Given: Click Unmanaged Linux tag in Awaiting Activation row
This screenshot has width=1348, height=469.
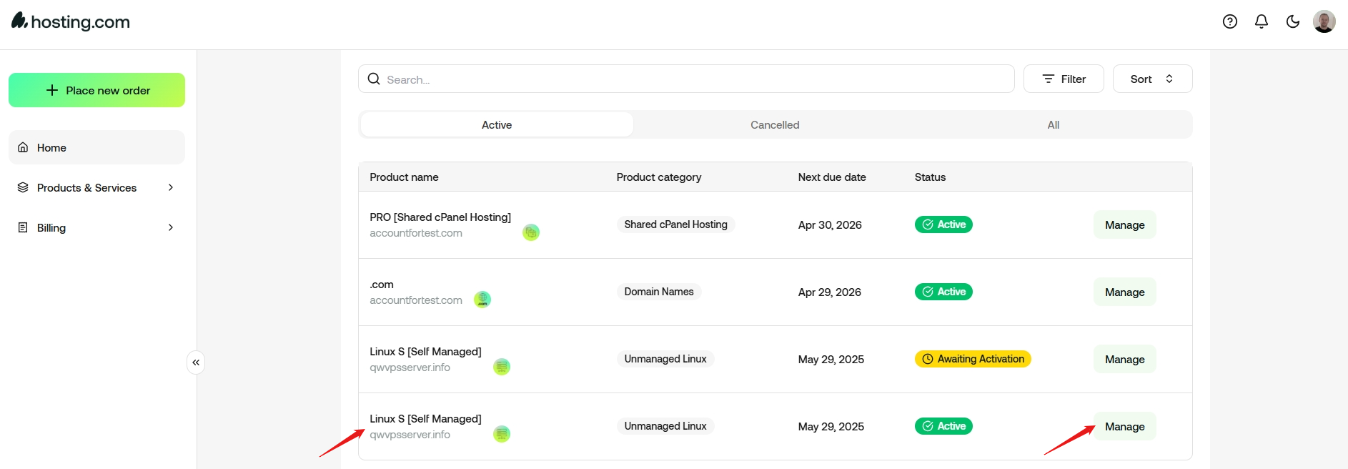Looking at the screenshot, I should click(x=665, y=359).
